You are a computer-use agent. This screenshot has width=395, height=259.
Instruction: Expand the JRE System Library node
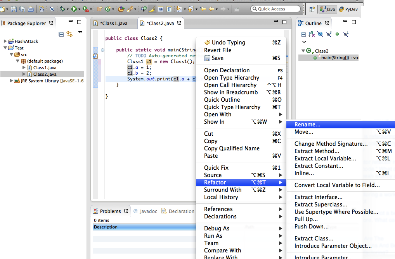pyautogui.click(x=11, y=80)
